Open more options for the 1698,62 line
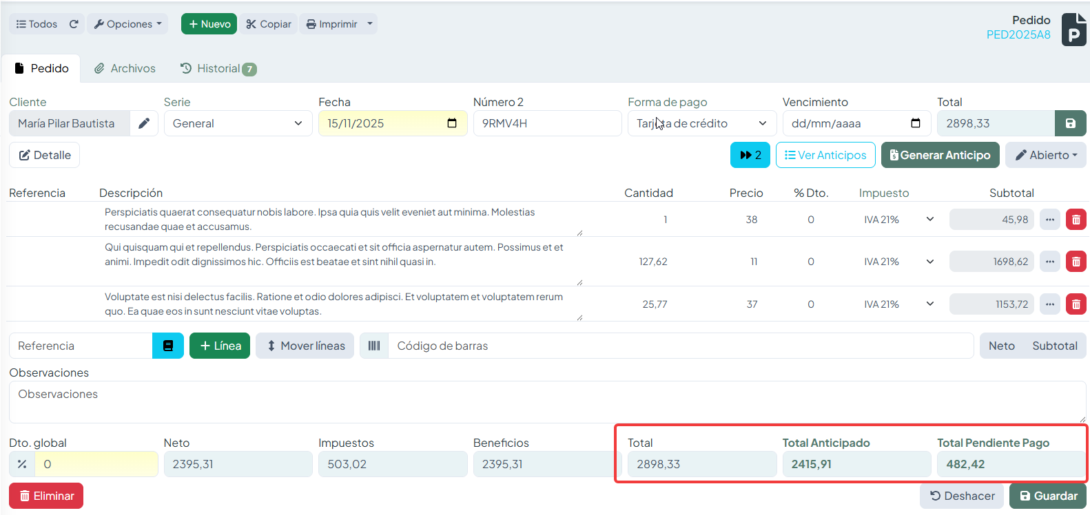This screenshot has height=515, width=1090. coord(1050,262)
